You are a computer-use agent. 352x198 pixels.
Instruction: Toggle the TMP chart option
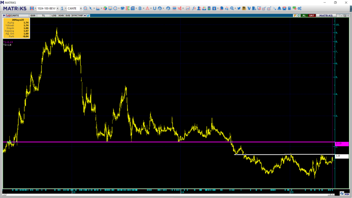click(80, 15)
